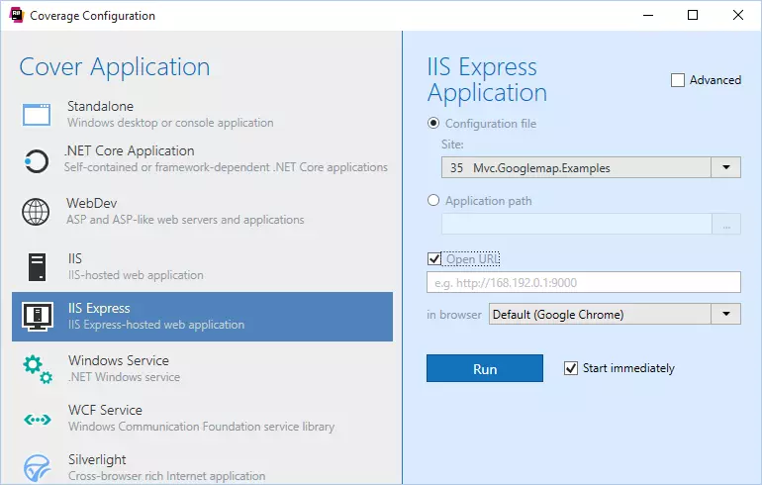Viewport: 762px width, 485px height.
Task: Click the application path browse button
Action: (727, 225)
